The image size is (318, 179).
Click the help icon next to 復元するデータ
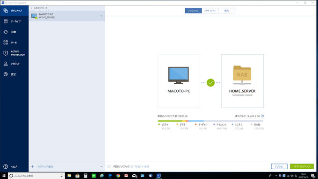262,116
